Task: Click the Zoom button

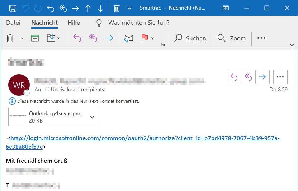Action: (x=232, y=38)
